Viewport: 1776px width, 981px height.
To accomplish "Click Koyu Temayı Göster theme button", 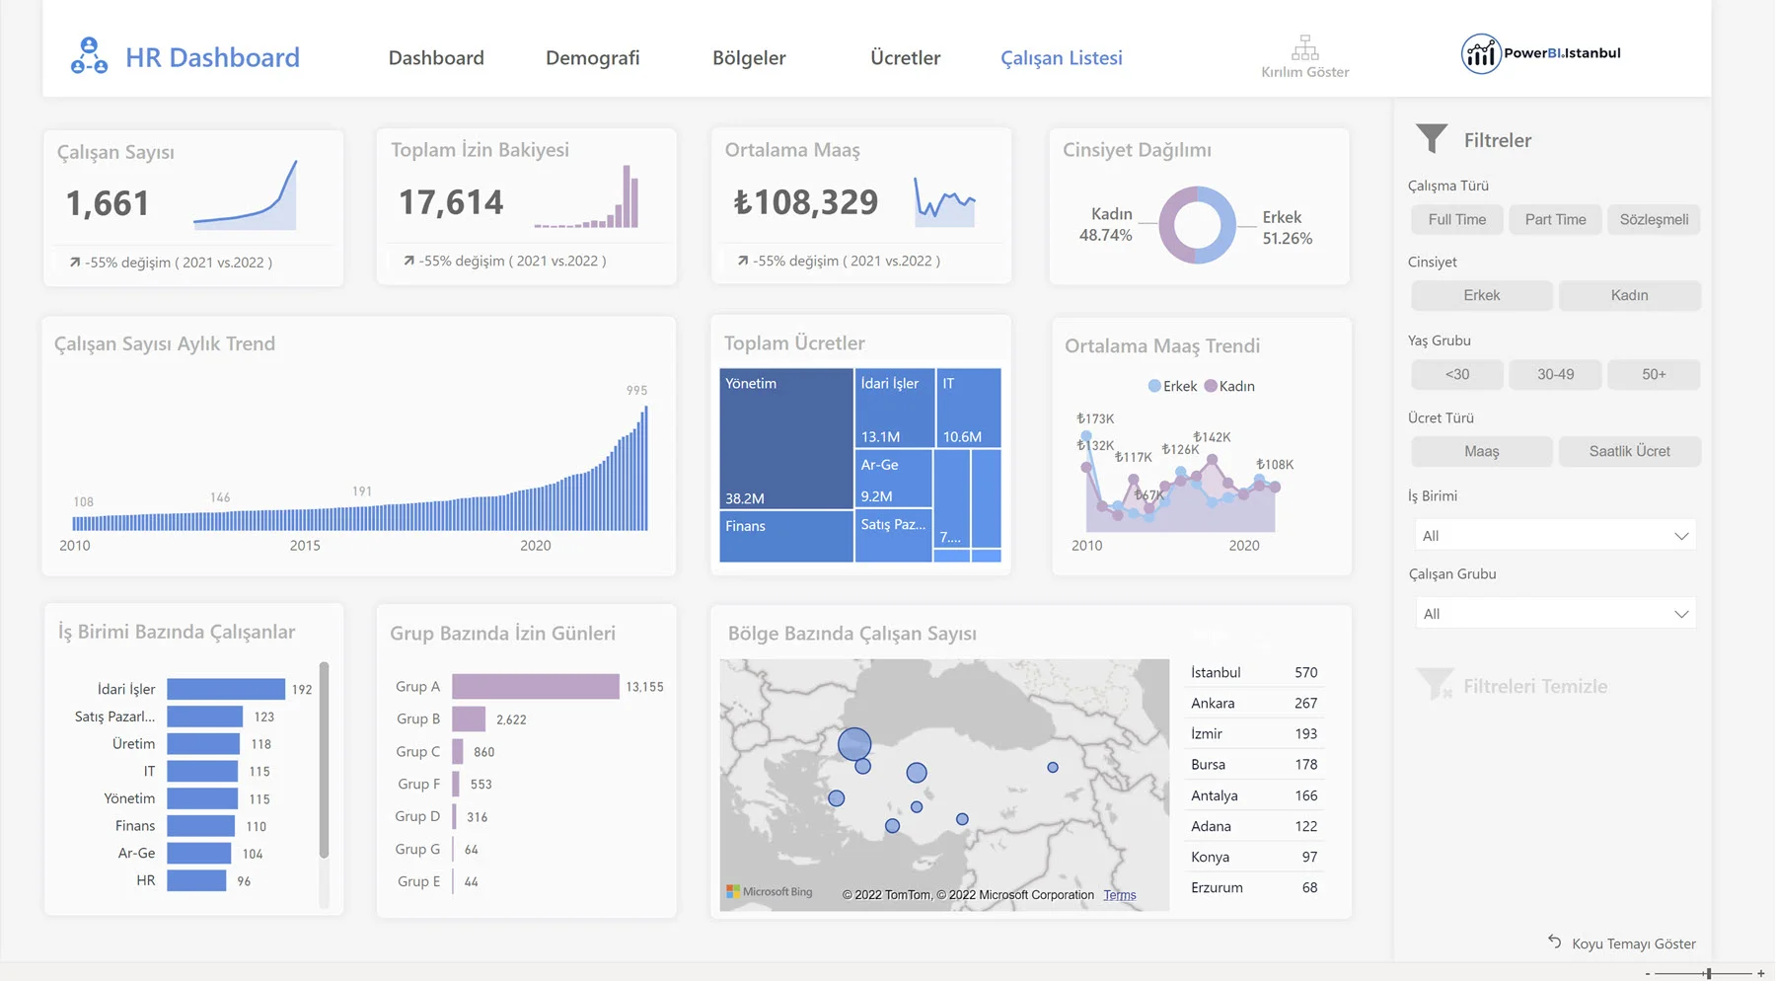I will (x=1633, y=943).
